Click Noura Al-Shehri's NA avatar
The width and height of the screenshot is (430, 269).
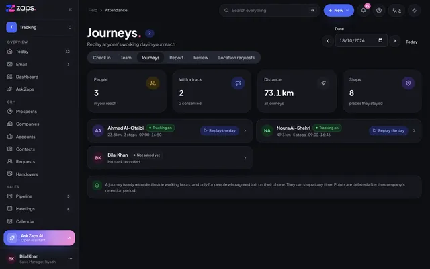coord(267,131)
